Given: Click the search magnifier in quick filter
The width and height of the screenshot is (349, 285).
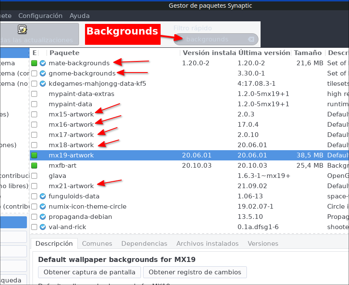Looking at the screenshot, I should [180, 39].
